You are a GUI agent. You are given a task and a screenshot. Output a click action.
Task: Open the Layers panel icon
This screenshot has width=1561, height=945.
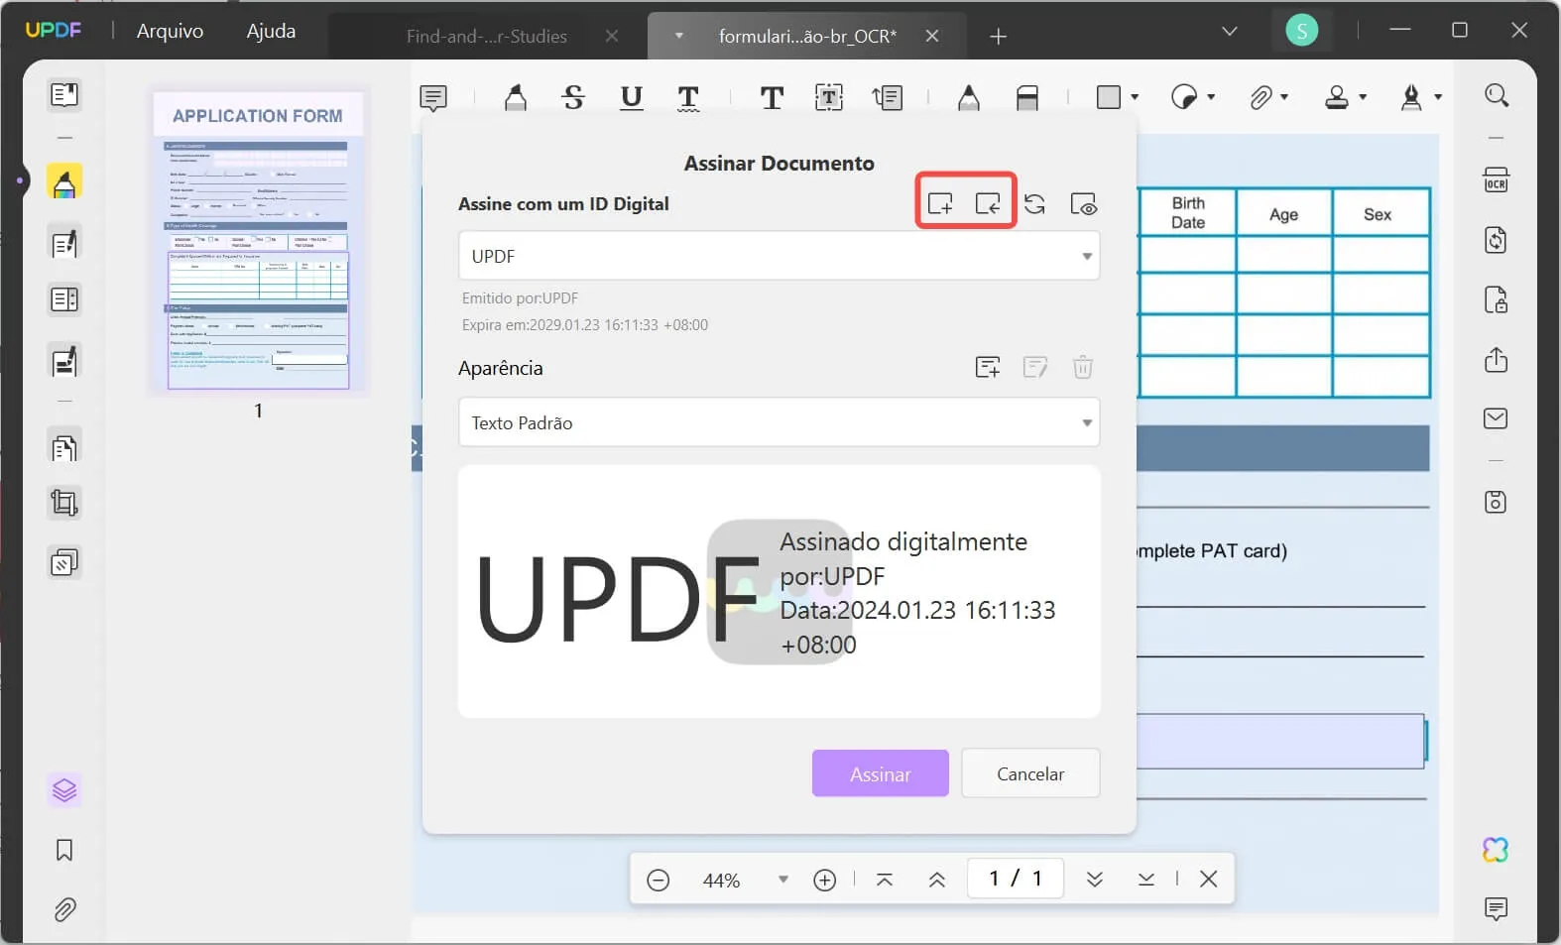coord(64,790)
